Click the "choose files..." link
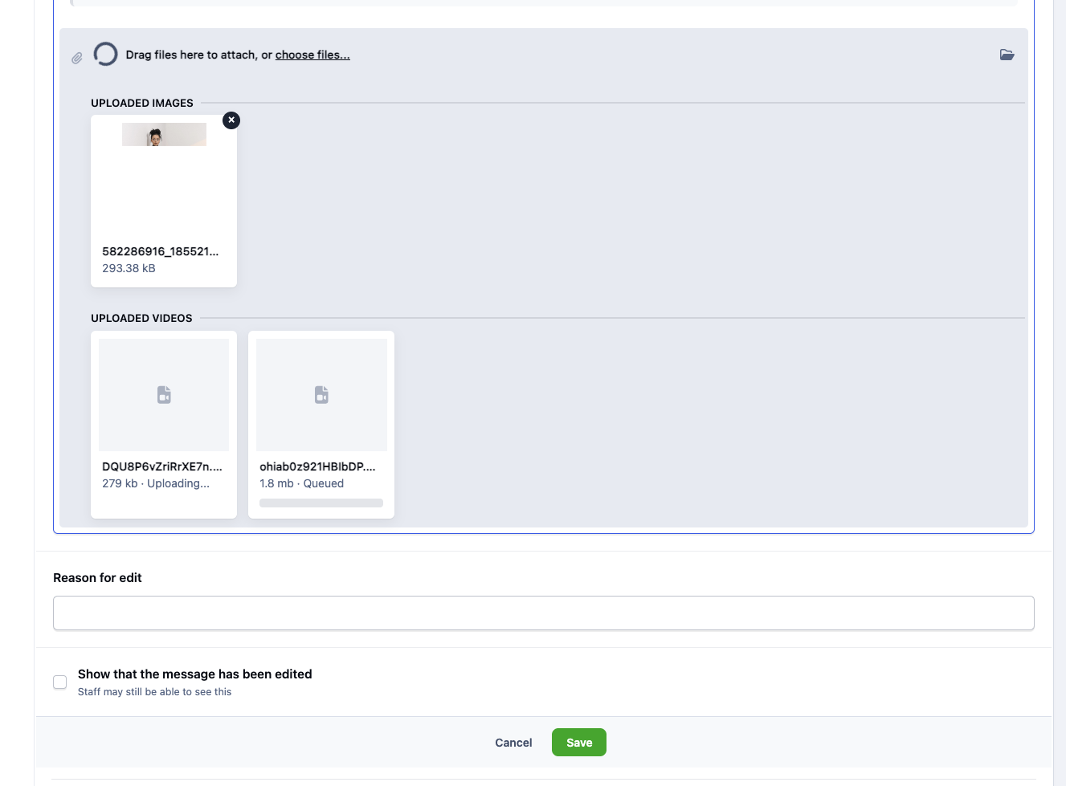The width and height of the screenshot is (1066, 786). coord(312,55)
